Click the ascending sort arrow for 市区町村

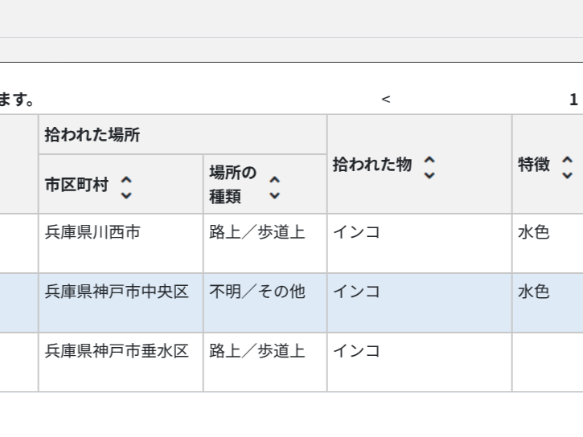(126, 178)
